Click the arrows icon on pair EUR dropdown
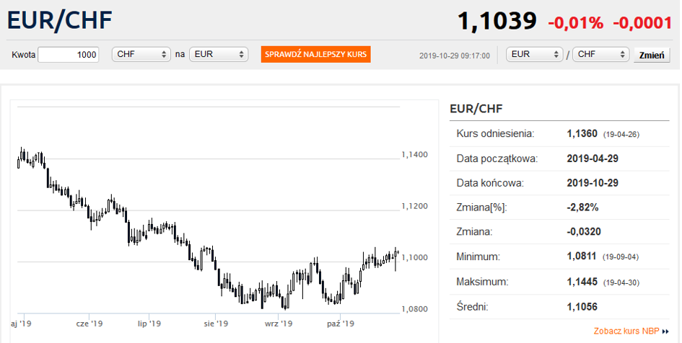This screenshot has width=682, height=343. click(556, 55)
